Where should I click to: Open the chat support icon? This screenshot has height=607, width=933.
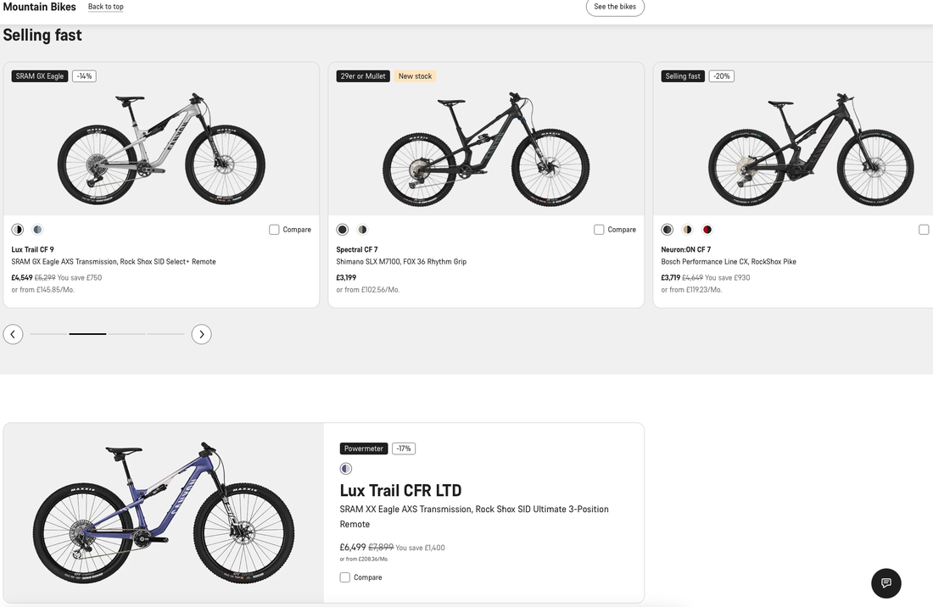(x=886, y=583)
